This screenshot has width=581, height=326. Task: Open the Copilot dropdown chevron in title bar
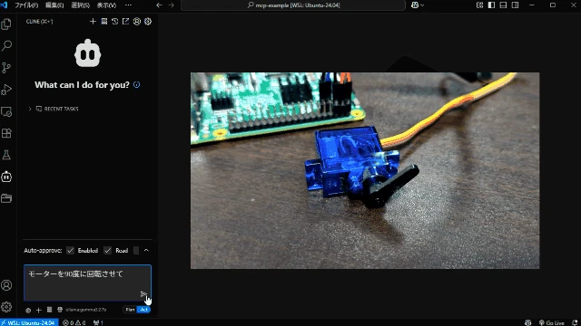pos(422,5)
